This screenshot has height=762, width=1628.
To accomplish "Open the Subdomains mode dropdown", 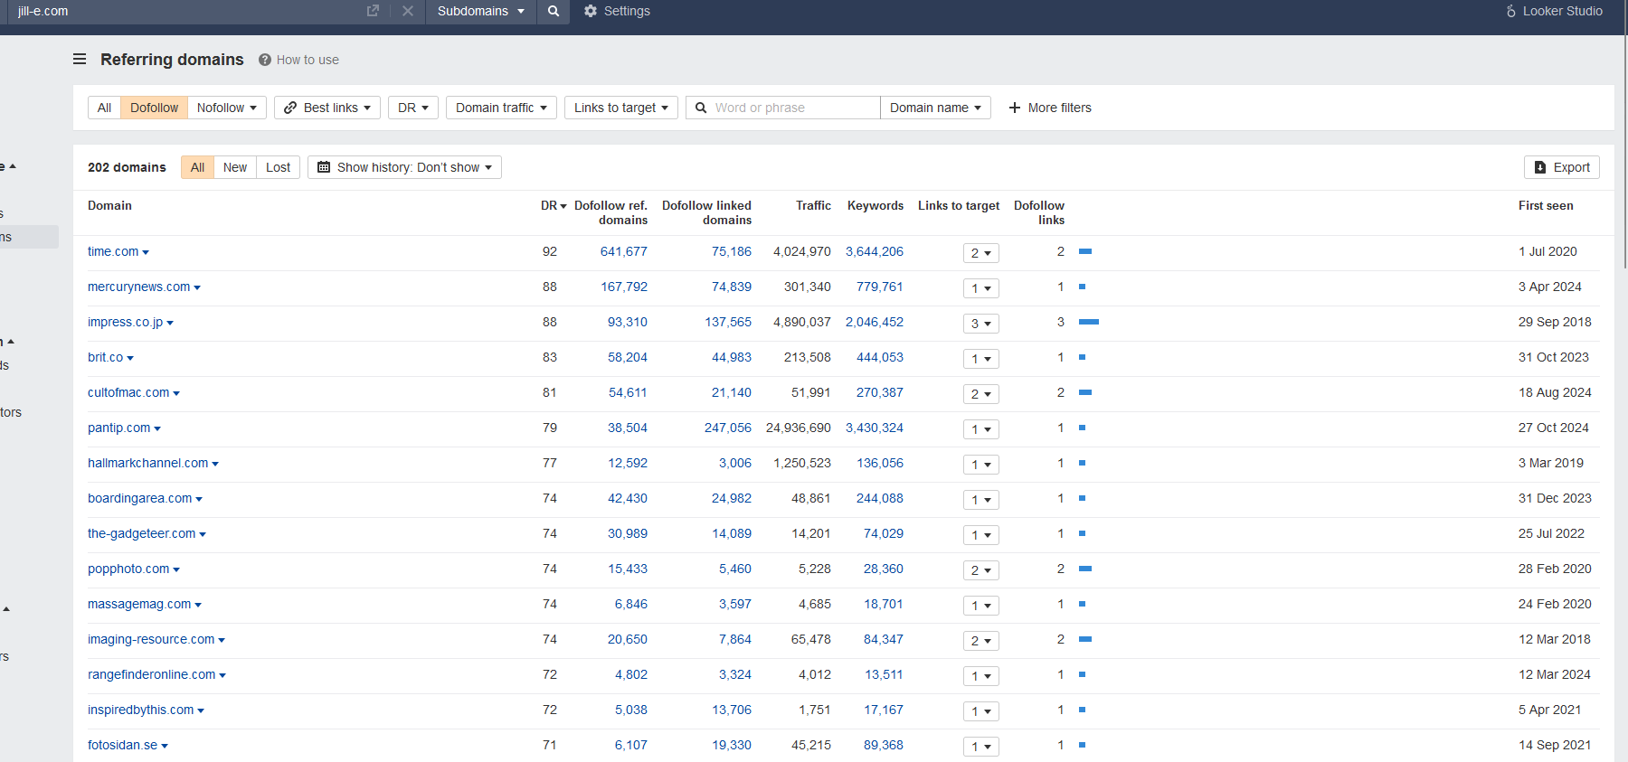I will tap(481, 11).
